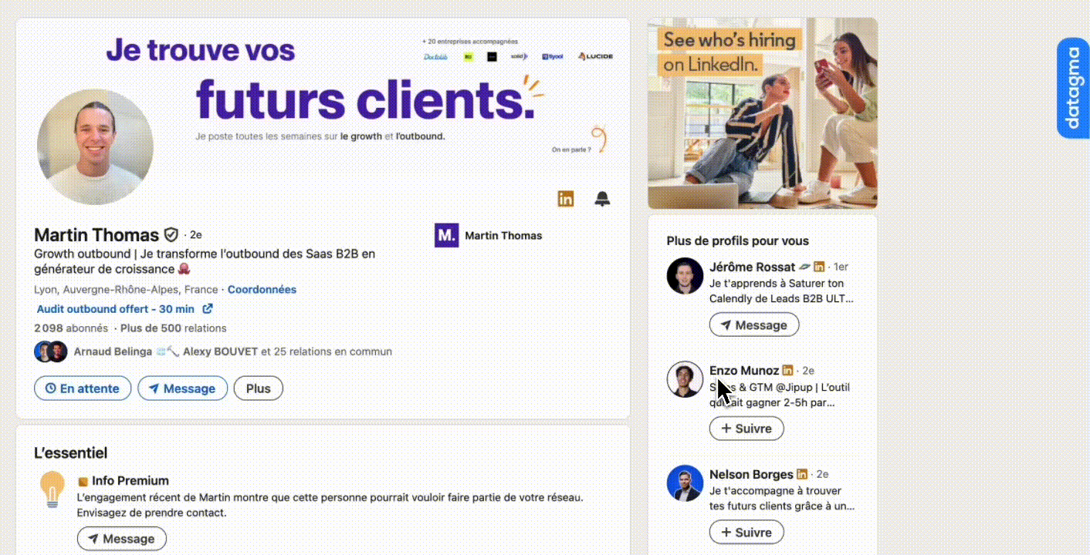
Task: Open the datagma side tab
Action: click(1073, 88)
